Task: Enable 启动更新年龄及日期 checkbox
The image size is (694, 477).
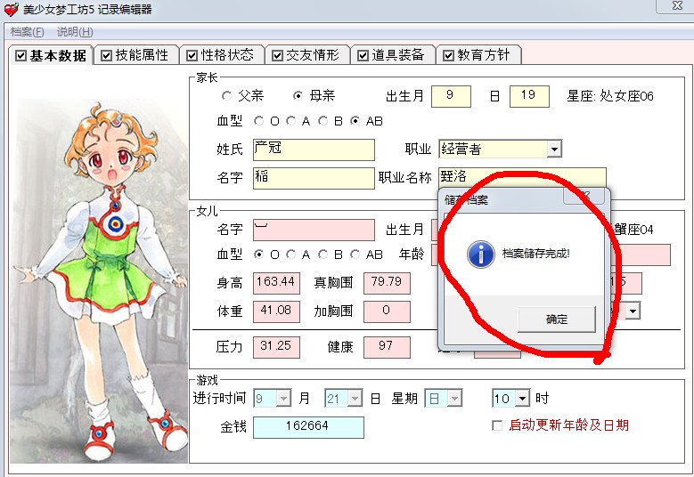Action: pyautogui.click(x=497, y=425)
